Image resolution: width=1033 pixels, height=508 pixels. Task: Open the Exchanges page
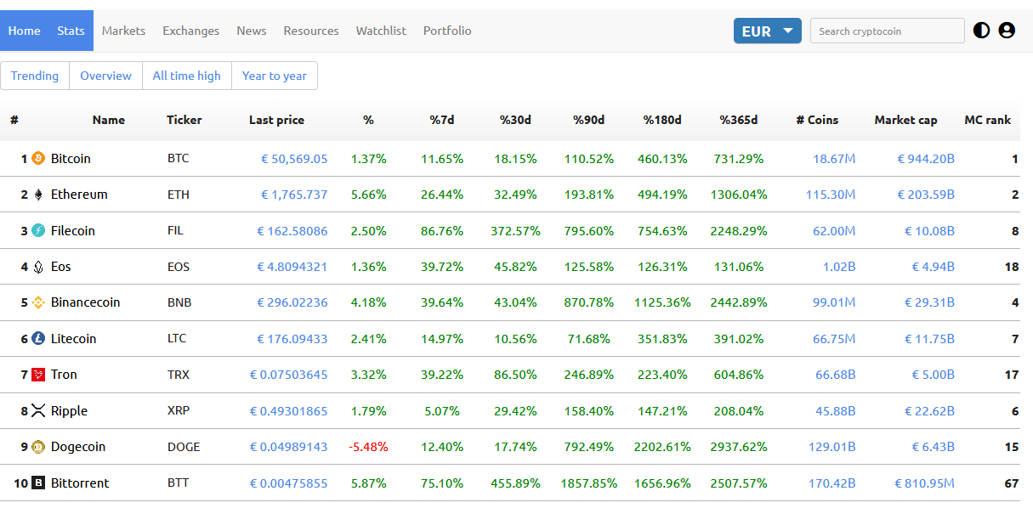190,31
